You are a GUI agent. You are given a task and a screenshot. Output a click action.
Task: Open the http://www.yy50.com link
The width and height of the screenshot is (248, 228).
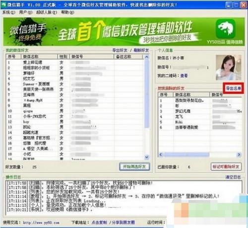[x=41, y=223]
